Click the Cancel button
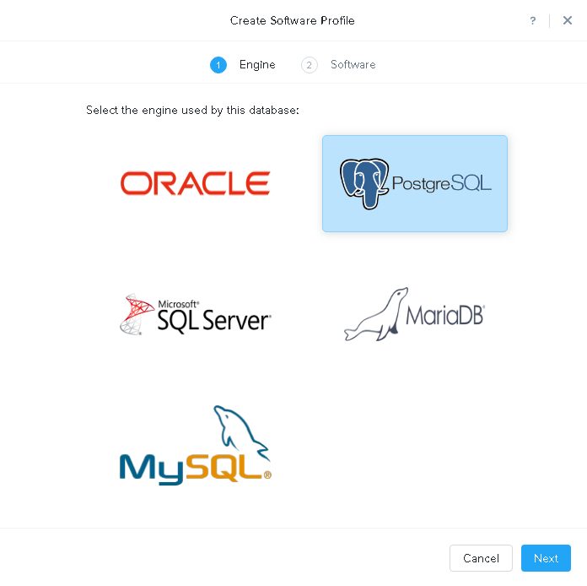The height and width of the screenshot is (586, 587). click(481, 558)
